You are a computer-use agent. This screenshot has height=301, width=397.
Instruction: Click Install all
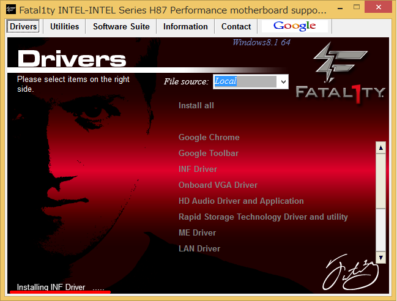[x=196, y=105]
